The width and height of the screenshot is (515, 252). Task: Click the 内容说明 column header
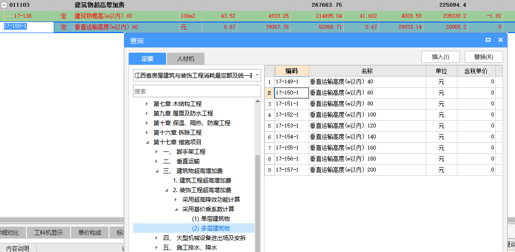[x=18, y=248]
